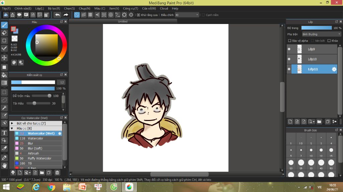
Task: Hide layer Lớp11 visibility dot
Action: pos(289,69)
